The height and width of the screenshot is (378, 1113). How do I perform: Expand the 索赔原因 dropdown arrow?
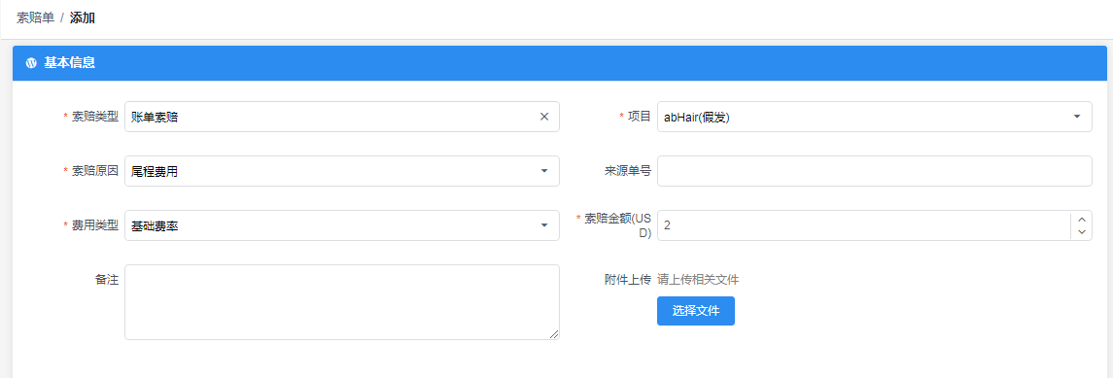point(544,171)
